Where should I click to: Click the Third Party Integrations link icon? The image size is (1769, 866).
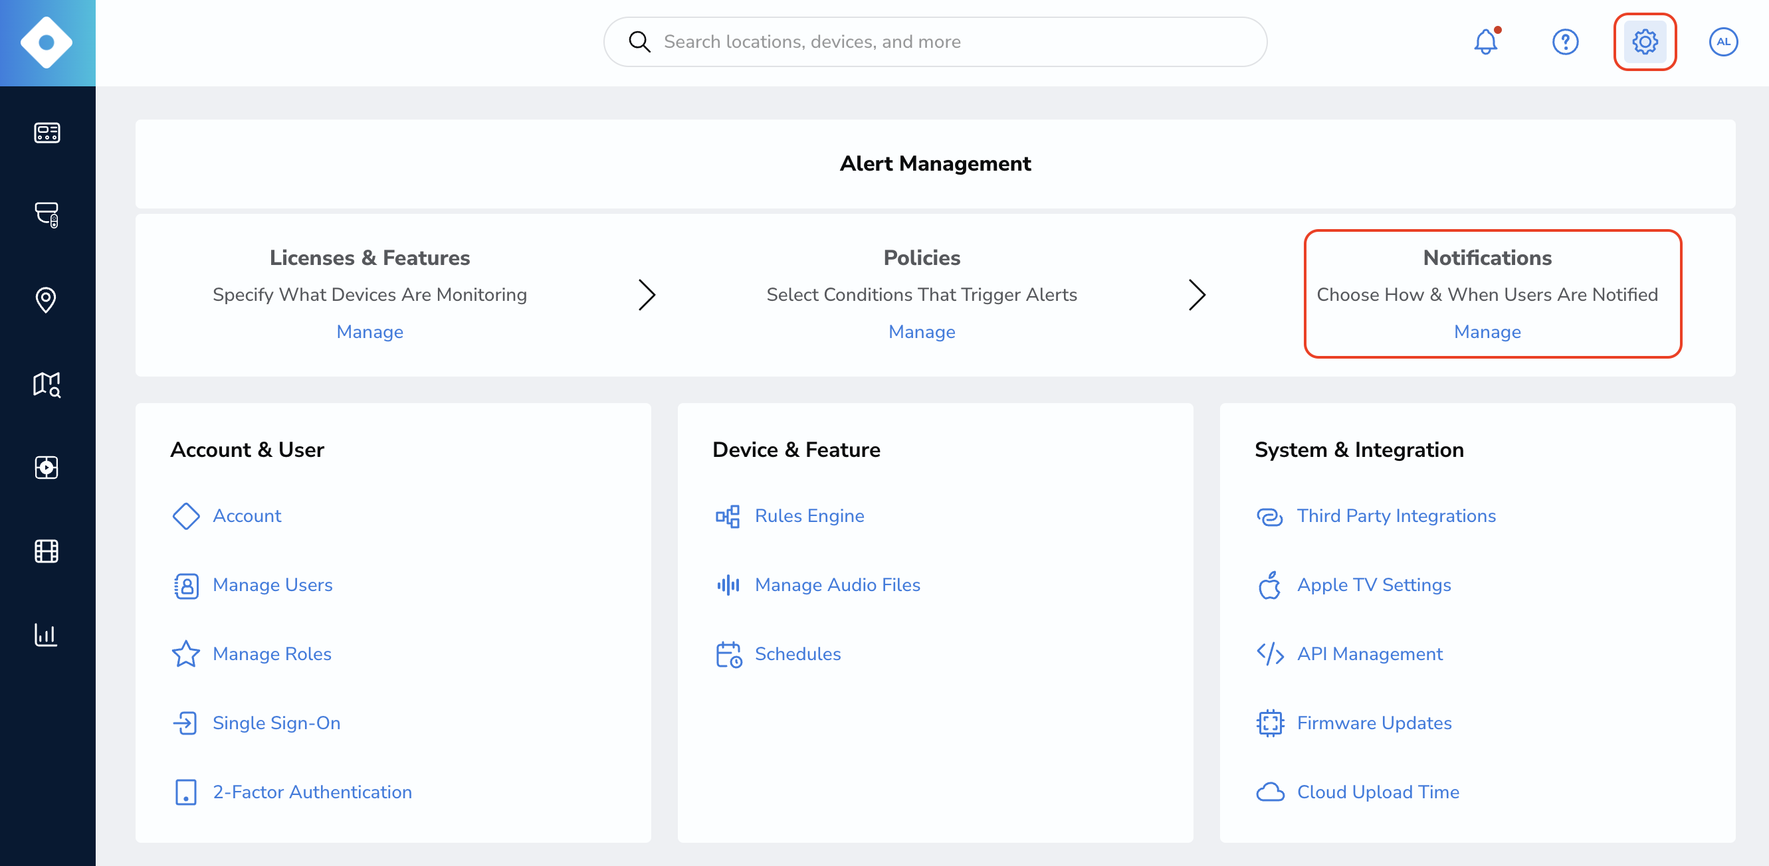pos(1270,516)
